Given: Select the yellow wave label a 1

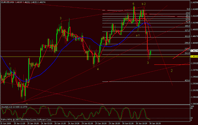Looking at the screenshot, I should point(137,35).
